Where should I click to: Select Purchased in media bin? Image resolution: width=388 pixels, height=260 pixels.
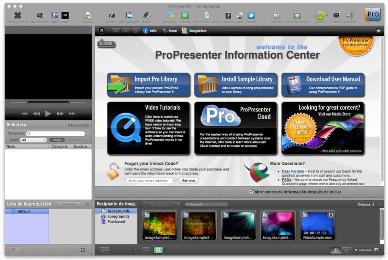click(x=116, y=221)
